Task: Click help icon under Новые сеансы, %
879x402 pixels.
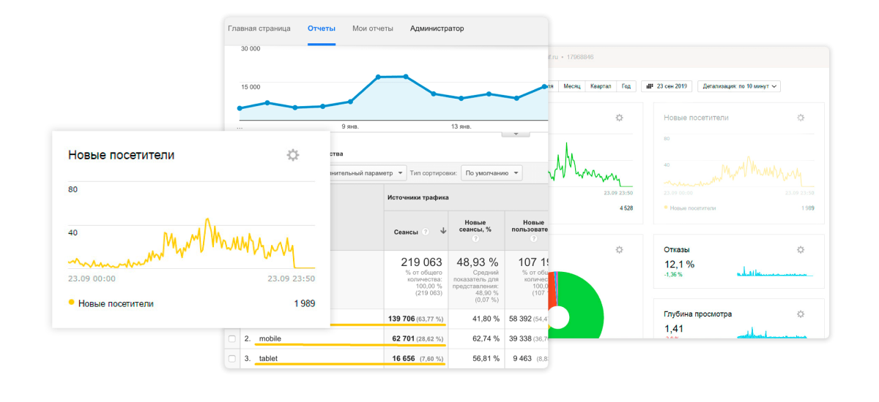Action: [475, 239]
